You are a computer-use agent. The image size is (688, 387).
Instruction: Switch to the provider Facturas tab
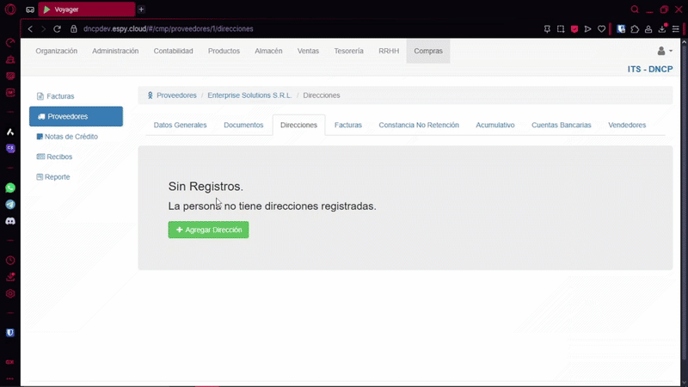348,125
